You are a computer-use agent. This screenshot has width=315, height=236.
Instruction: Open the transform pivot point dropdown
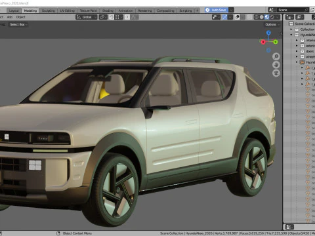click(103, 17)
